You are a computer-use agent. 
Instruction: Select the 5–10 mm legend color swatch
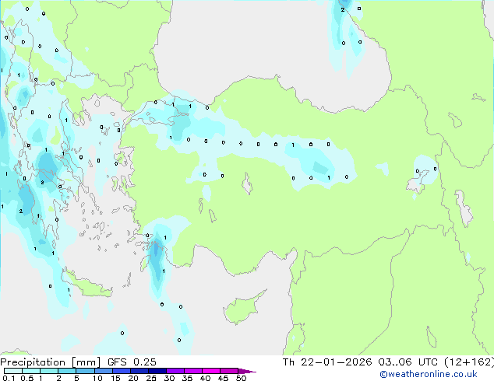[85, 371]
